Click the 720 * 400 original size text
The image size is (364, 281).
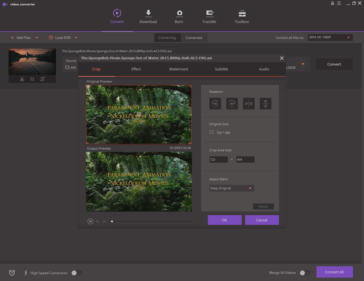(x=223, y=133)
